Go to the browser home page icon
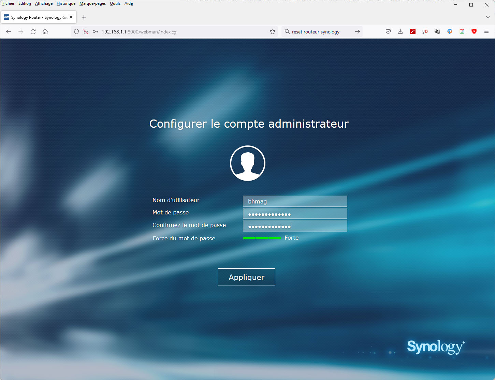This screenshot has width=495, height=380. (45, 32)
